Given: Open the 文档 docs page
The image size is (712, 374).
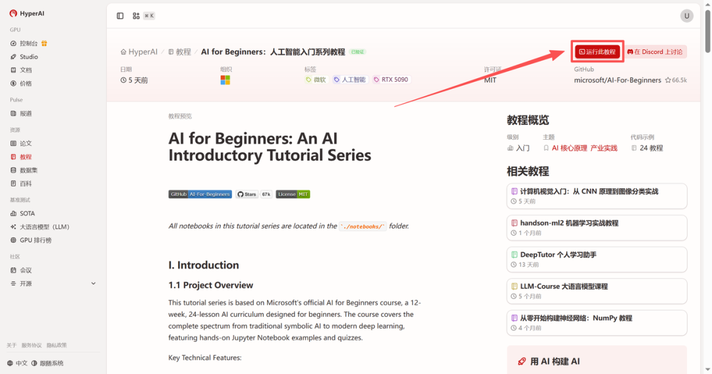Looking at the screenshot, I should (21, 70).
